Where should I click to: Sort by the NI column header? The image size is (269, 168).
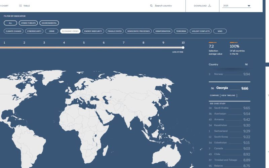tap(246, 65)
